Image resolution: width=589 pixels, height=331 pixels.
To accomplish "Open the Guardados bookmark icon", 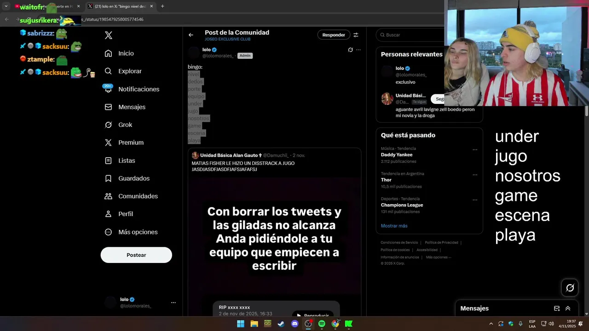I will (x=108, y=178).
